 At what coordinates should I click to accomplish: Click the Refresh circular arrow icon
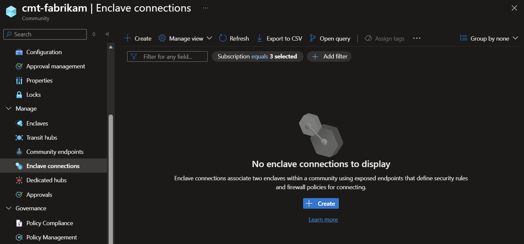(x=223, y=38)
